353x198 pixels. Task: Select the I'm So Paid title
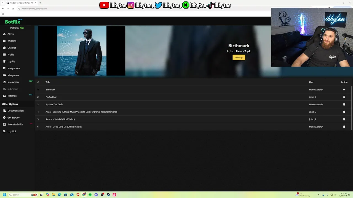pyautogui.click(x=51, y=97)
